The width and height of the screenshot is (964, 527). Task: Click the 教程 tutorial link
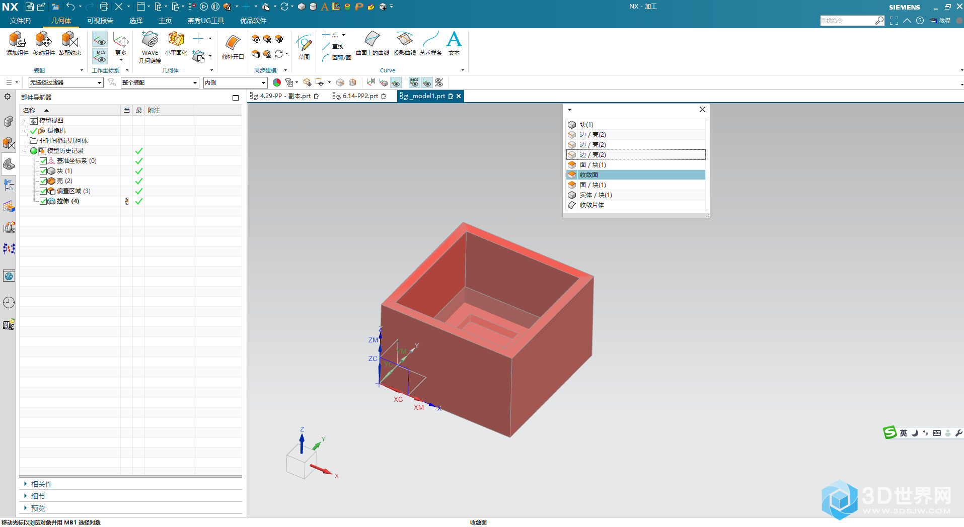pyautogui.click(x=940, y=21)
